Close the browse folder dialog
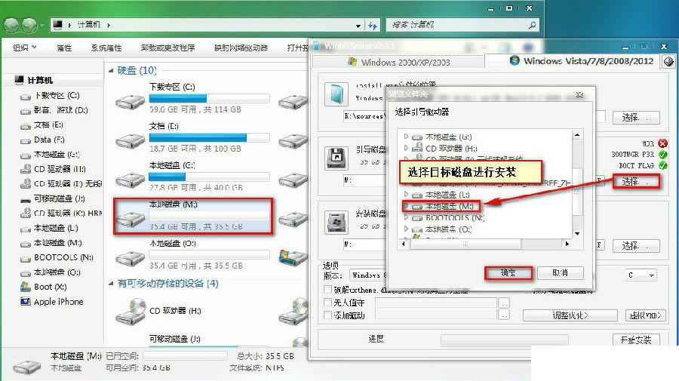The height and width of the screenshot is (381, 679). [580, 94]
